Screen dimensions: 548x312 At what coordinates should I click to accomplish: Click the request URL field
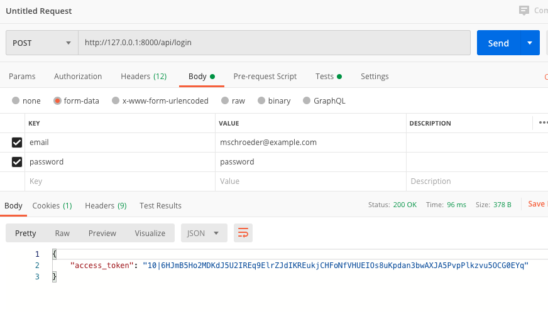tap(275, 43)
